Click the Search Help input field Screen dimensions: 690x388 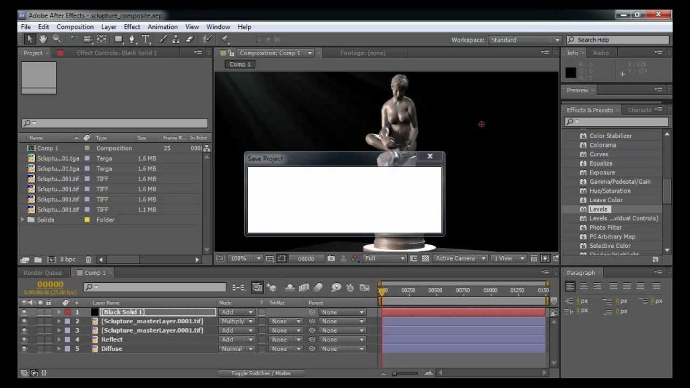click(x=618, y=40)
